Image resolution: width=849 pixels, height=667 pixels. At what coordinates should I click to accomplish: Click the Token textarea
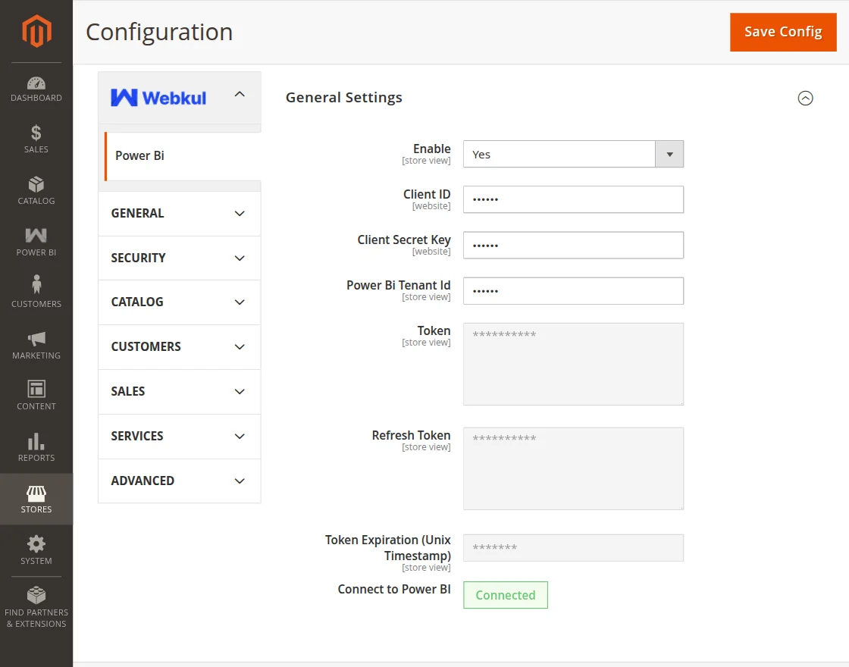coord(573,364)
